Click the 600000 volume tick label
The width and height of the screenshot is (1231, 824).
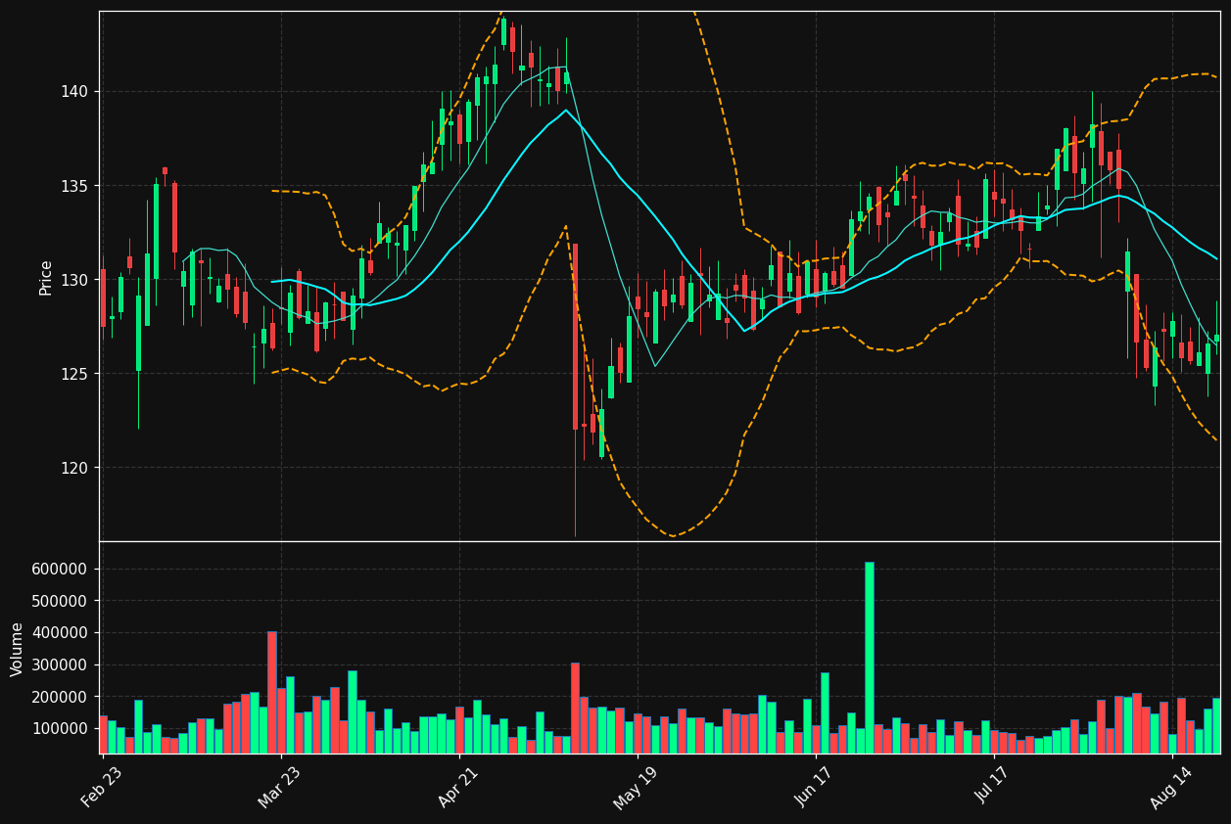(x=61, y=570)
